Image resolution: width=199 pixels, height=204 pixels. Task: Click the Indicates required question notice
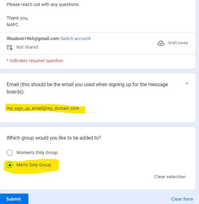[x=35, y=61]
